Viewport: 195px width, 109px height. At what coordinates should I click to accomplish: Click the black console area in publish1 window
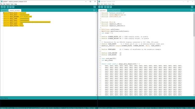pos(49,104)
